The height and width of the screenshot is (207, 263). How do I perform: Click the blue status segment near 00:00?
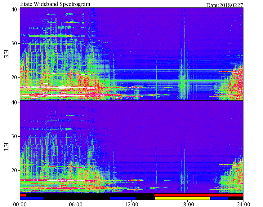pos(32,198)
